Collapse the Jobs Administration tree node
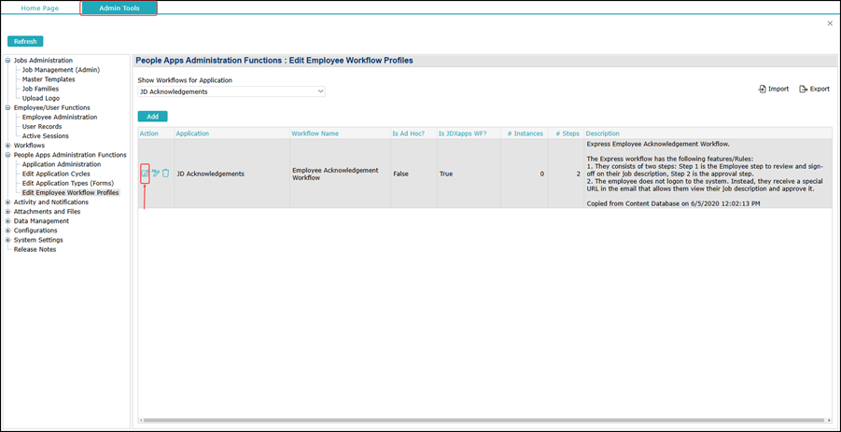 coord(8,61)
